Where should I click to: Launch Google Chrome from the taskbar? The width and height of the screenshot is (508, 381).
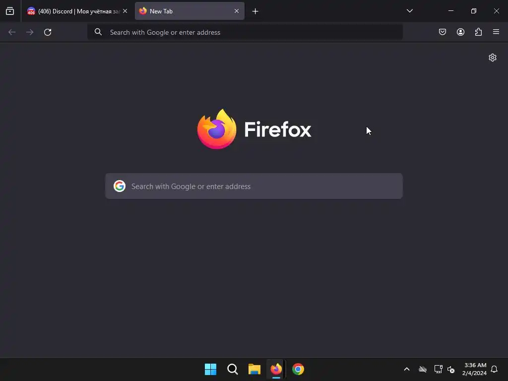tap(298, 369)
